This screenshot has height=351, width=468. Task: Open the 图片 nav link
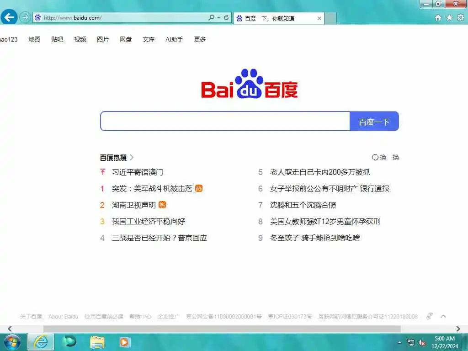point(103,39)
